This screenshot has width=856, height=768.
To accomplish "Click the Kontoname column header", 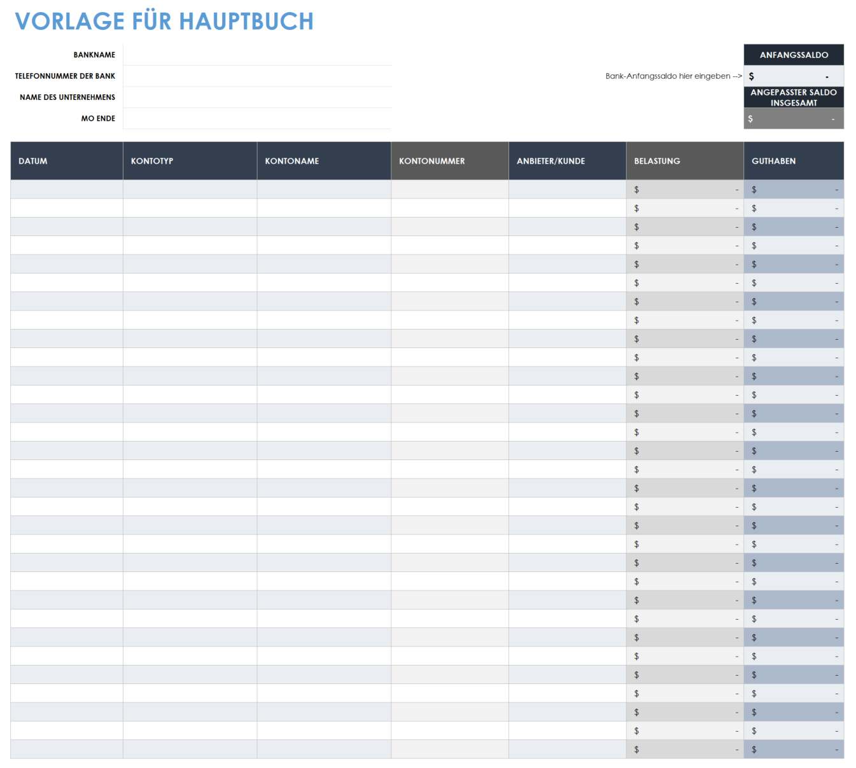I will pyautogui.click(x=324, y=161).
